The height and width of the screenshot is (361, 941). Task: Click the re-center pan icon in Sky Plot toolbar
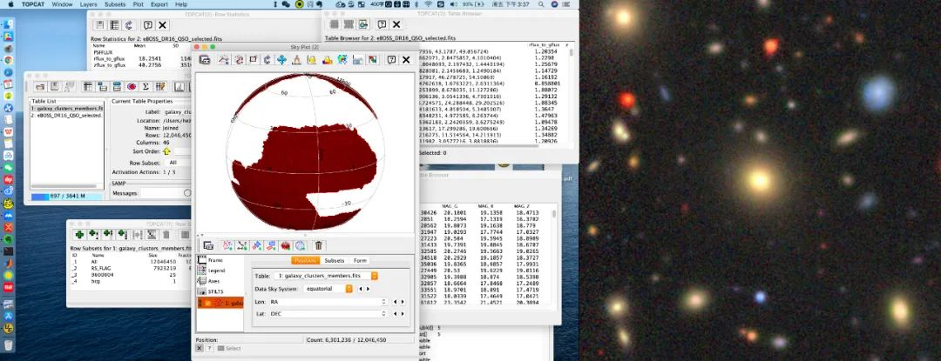(x=282, y=60)
